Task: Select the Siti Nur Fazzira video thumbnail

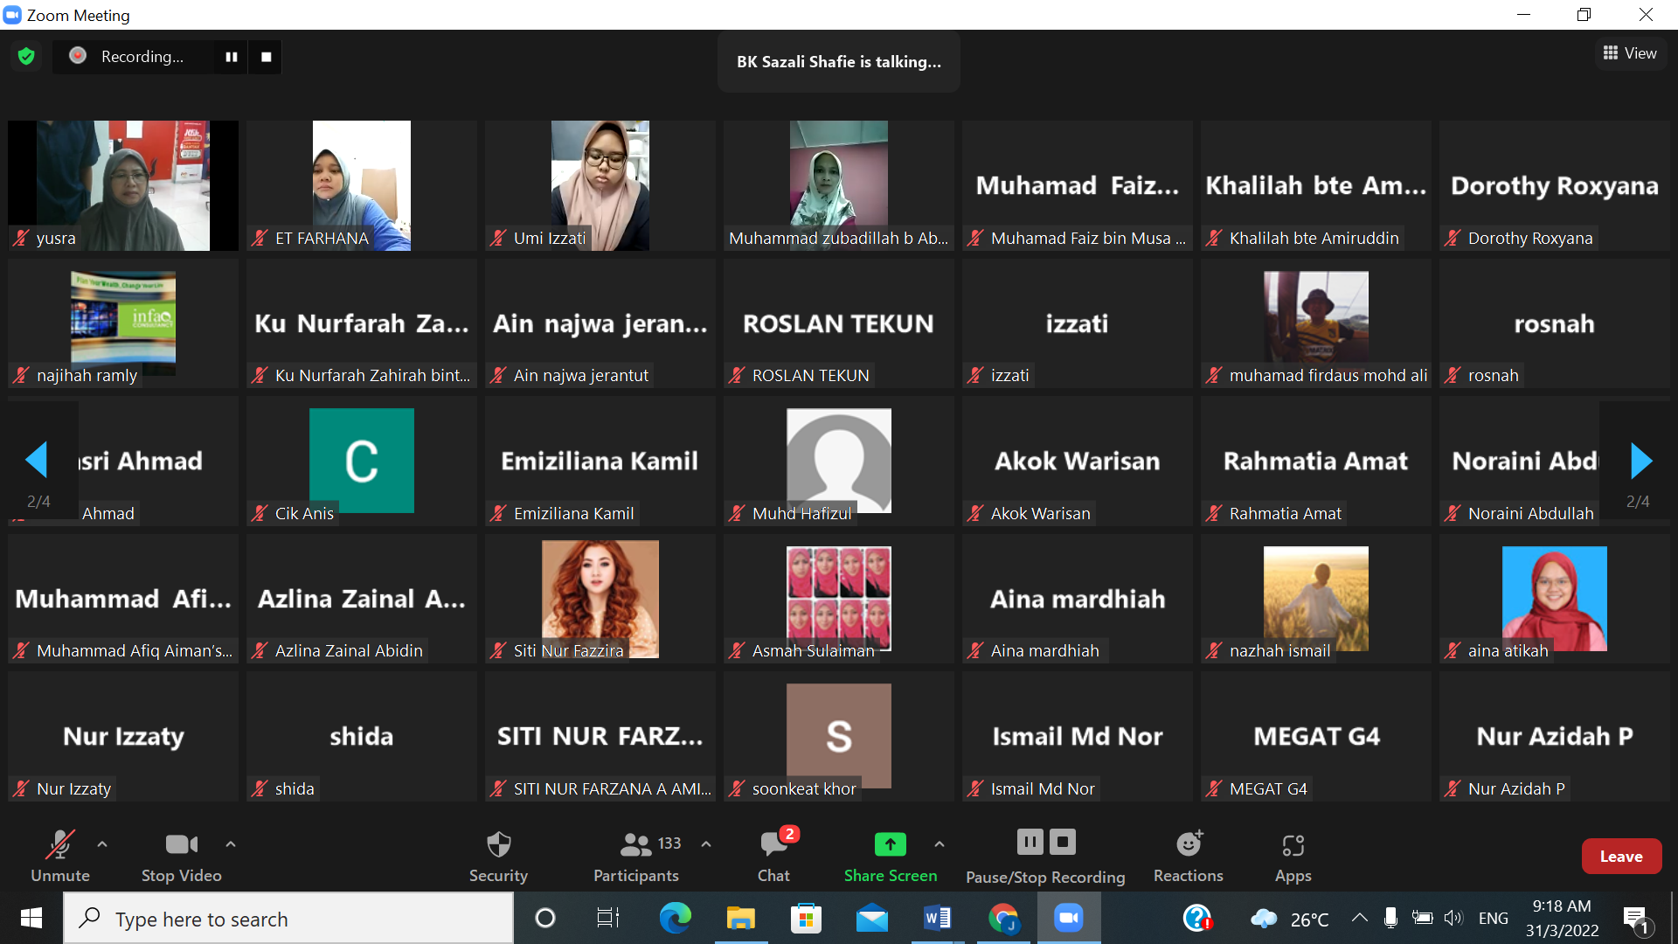Action: click(x=600, y=599)
